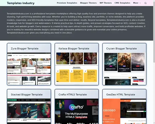The height and width of the screenshot is (124, 155).
Task: Open the WP Themes section
Action: (x=106, y=3)
